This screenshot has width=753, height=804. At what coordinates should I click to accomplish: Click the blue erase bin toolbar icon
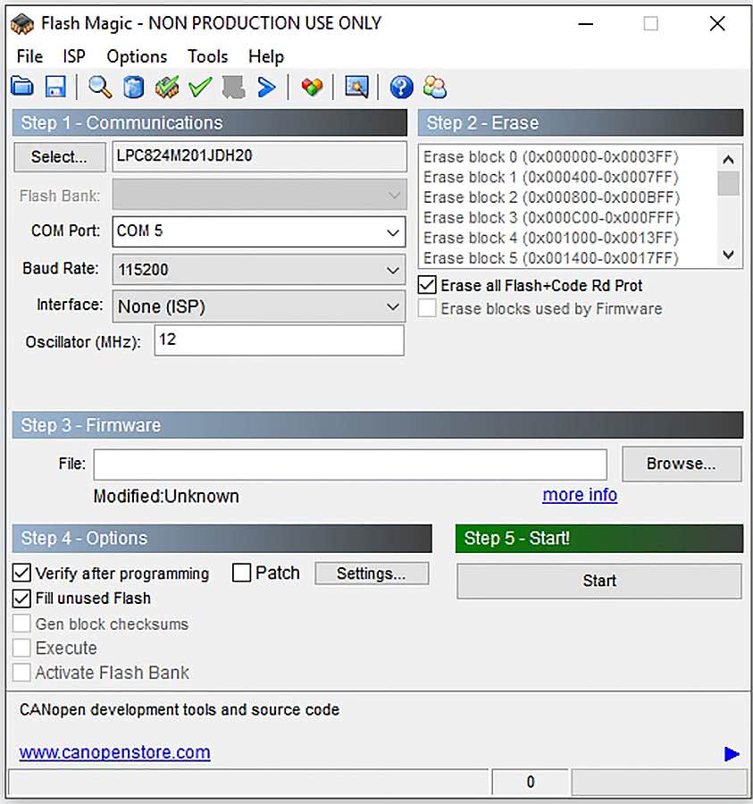pos(133,87)
